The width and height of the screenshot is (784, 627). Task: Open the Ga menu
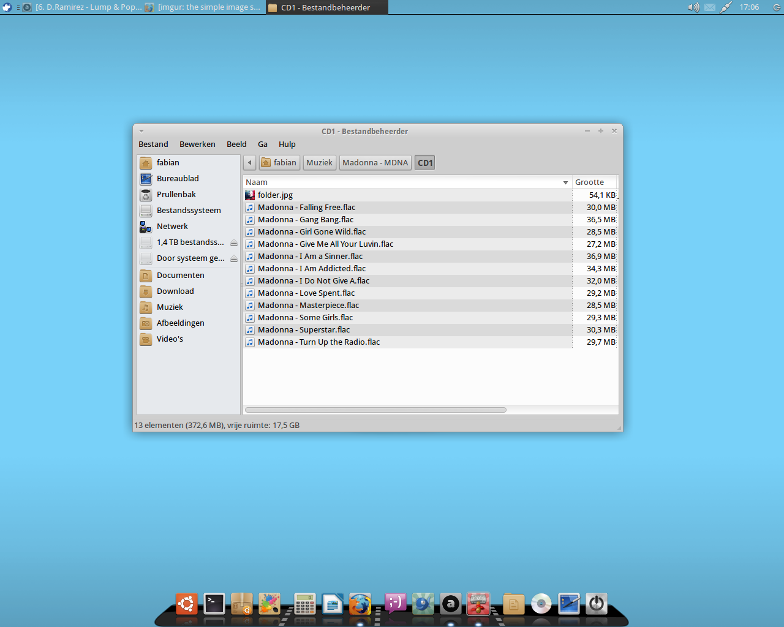coord(263,145)
